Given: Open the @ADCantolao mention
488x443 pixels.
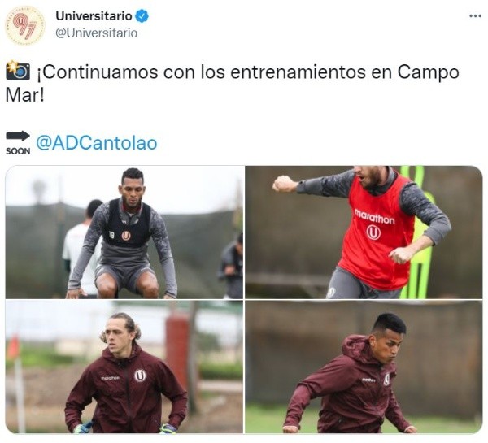Looking at the screenshot, I should coord(97,143).
